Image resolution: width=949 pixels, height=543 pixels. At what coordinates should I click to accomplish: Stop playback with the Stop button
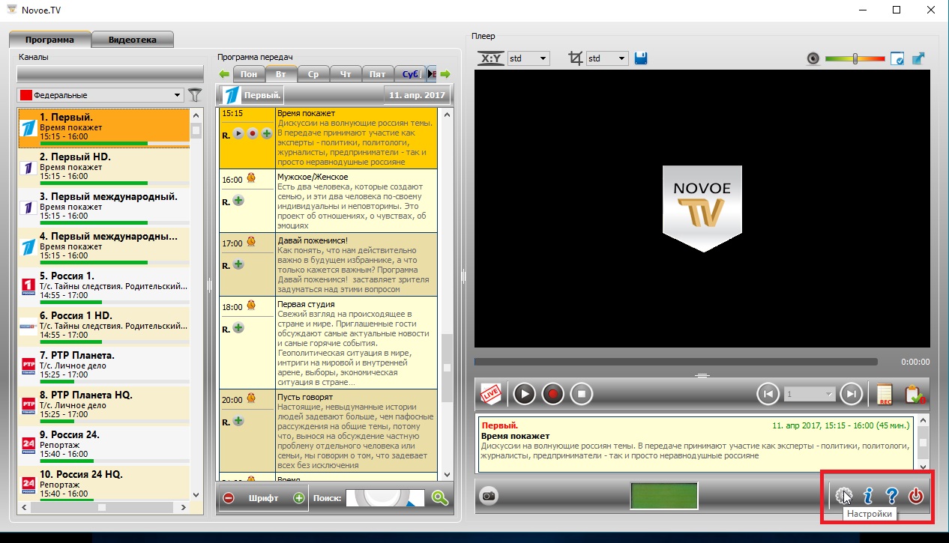tap(582, 393)
